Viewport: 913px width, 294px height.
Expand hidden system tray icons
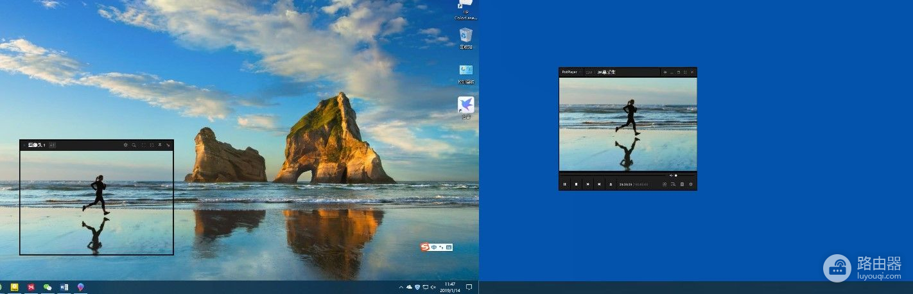click(401, 287)
